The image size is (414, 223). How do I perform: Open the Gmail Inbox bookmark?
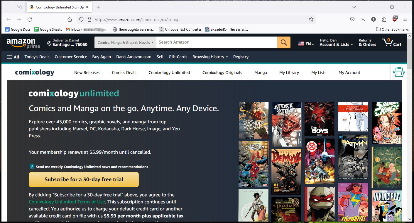click(x=86, y=29)
